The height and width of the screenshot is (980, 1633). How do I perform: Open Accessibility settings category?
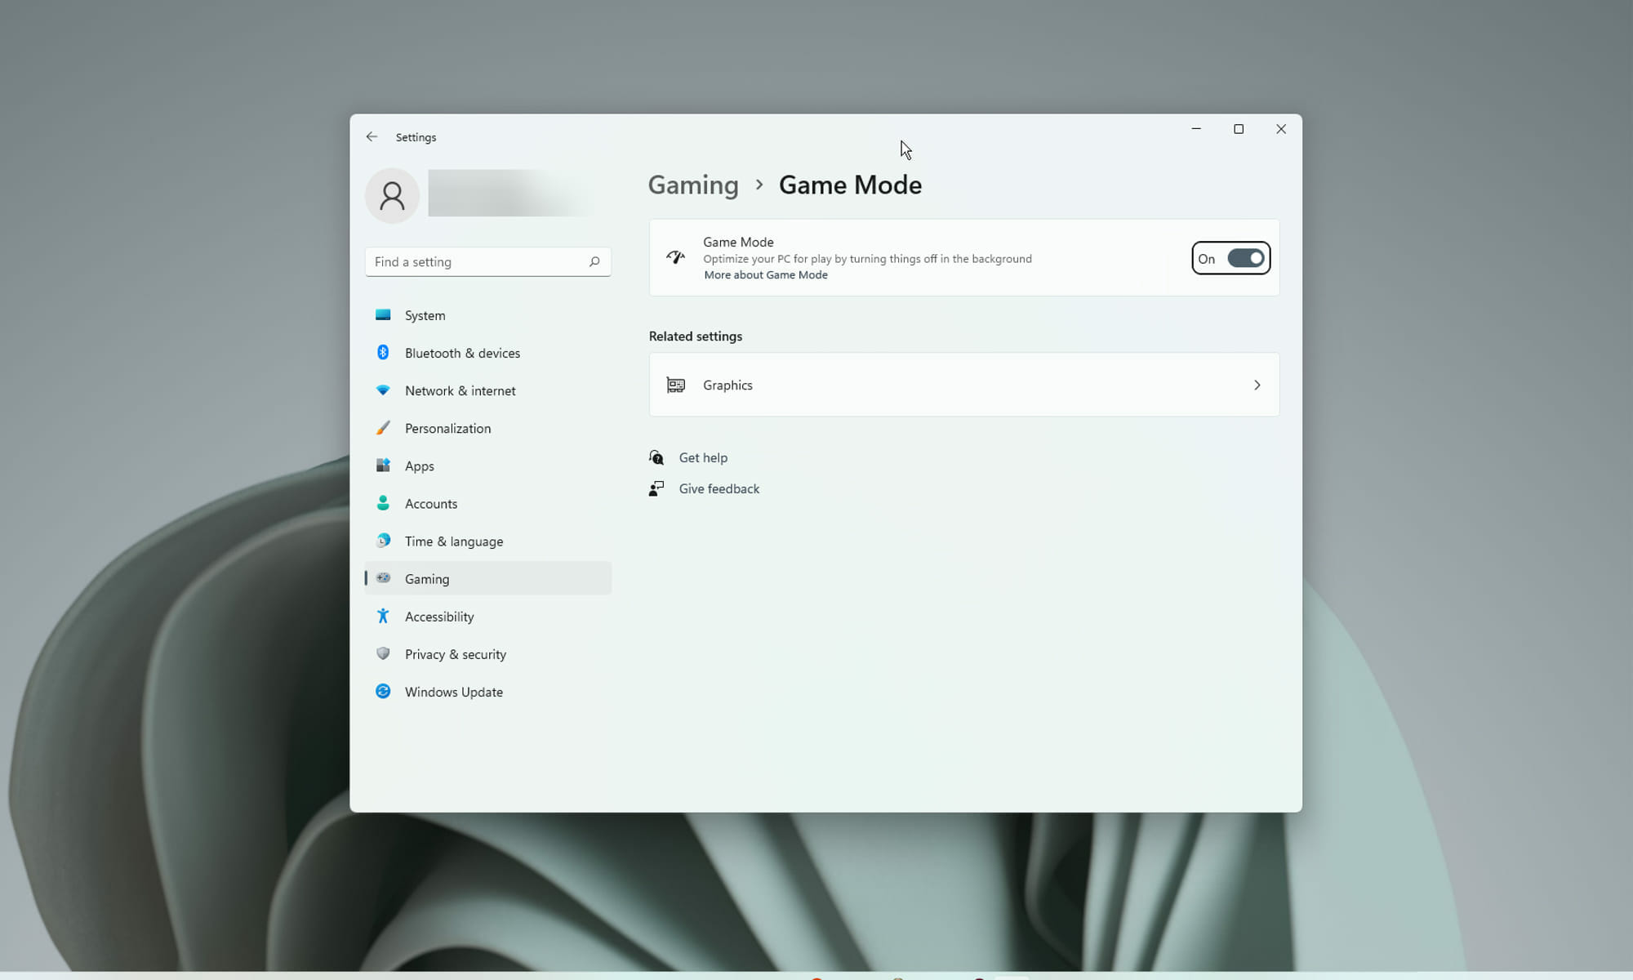488,616
